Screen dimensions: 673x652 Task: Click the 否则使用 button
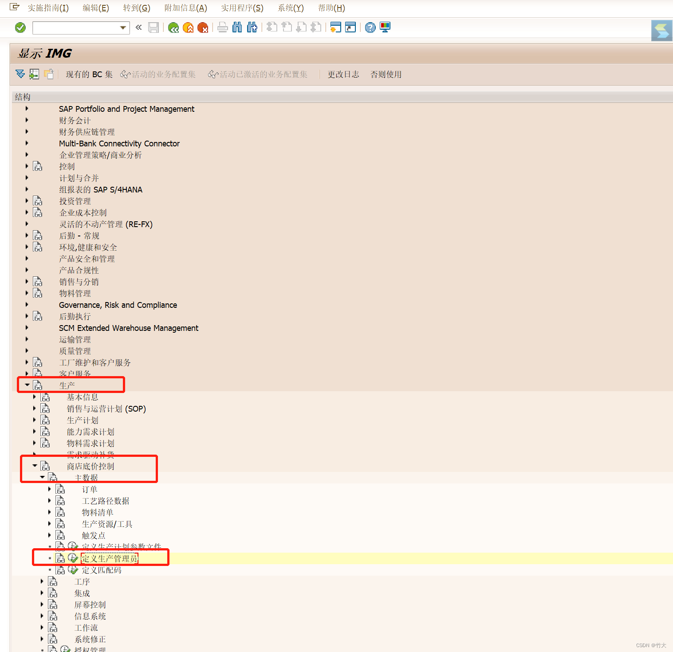tap(386, 75)
